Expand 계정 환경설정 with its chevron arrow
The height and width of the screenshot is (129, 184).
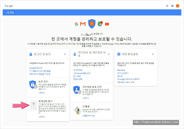[x=153, y=54]
